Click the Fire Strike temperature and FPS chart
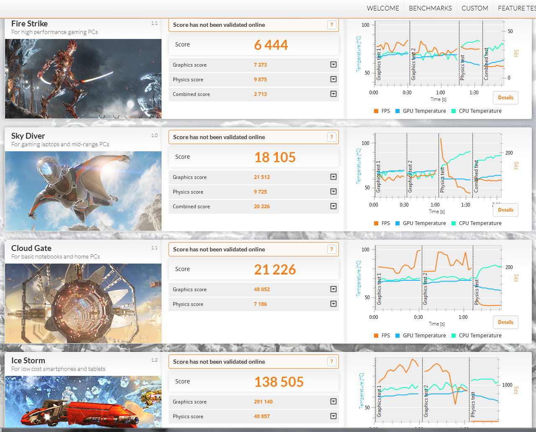Image resolution: width=536 pixels, height=432 pixels. pos(439,54)
